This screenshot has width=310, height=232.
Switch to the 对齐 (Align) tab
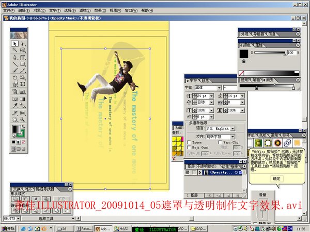28,189
